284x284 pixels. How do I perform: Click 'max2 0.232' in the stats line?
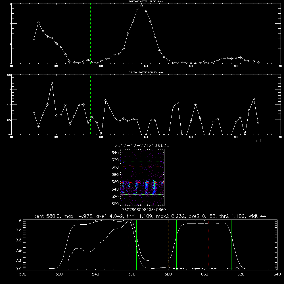point(170,216)
